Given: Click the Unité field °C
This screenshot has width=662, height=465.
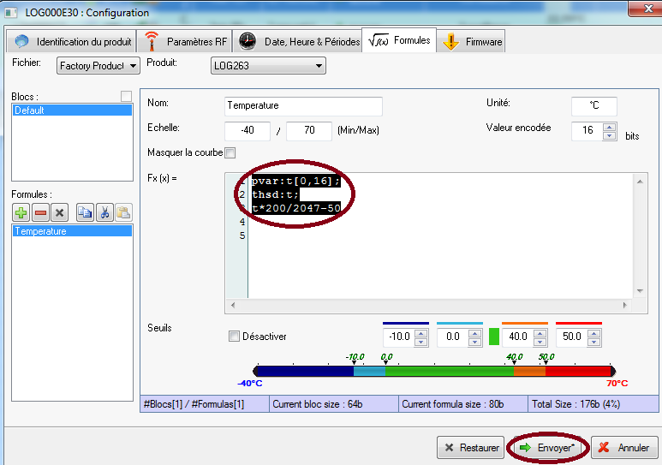Looking at the screenshot, I should [x=594, y=106].
